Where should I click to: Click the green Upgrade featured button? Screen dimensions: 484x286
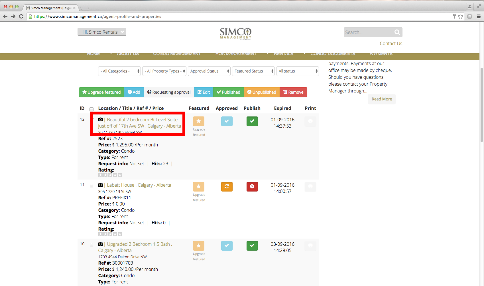[x=101, y=92]
